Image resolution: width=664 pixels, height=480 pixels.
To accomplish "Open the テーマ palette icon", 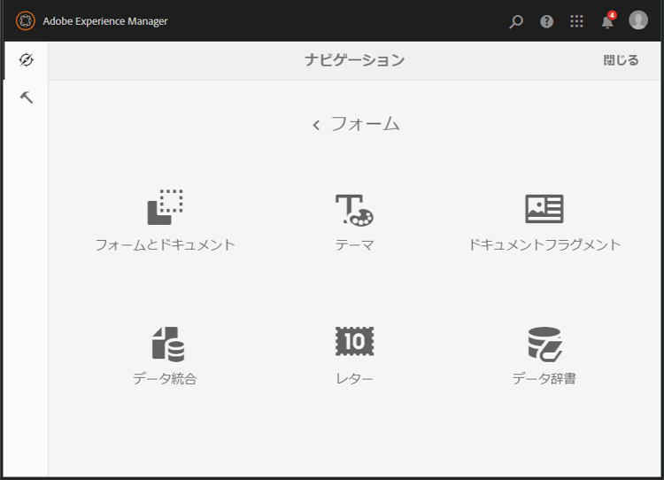I will [x=354, y=210].
